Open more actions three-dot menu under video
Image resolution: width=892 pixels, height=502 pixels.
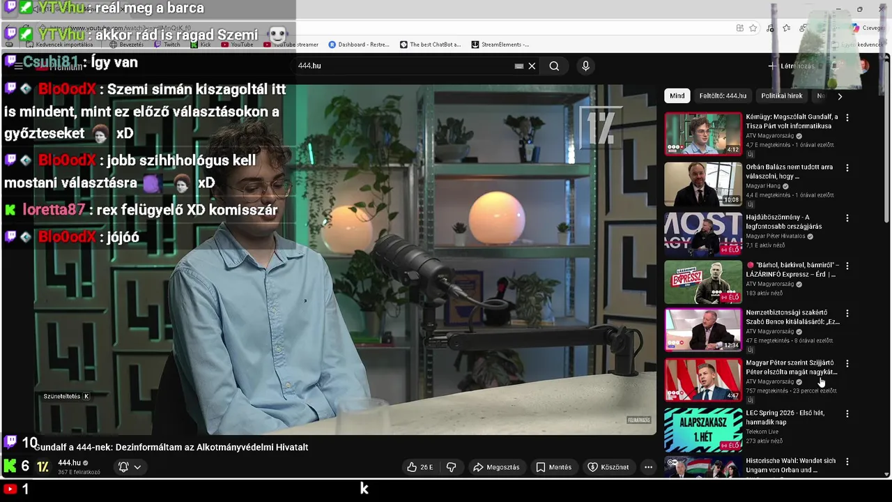(648, 467)
